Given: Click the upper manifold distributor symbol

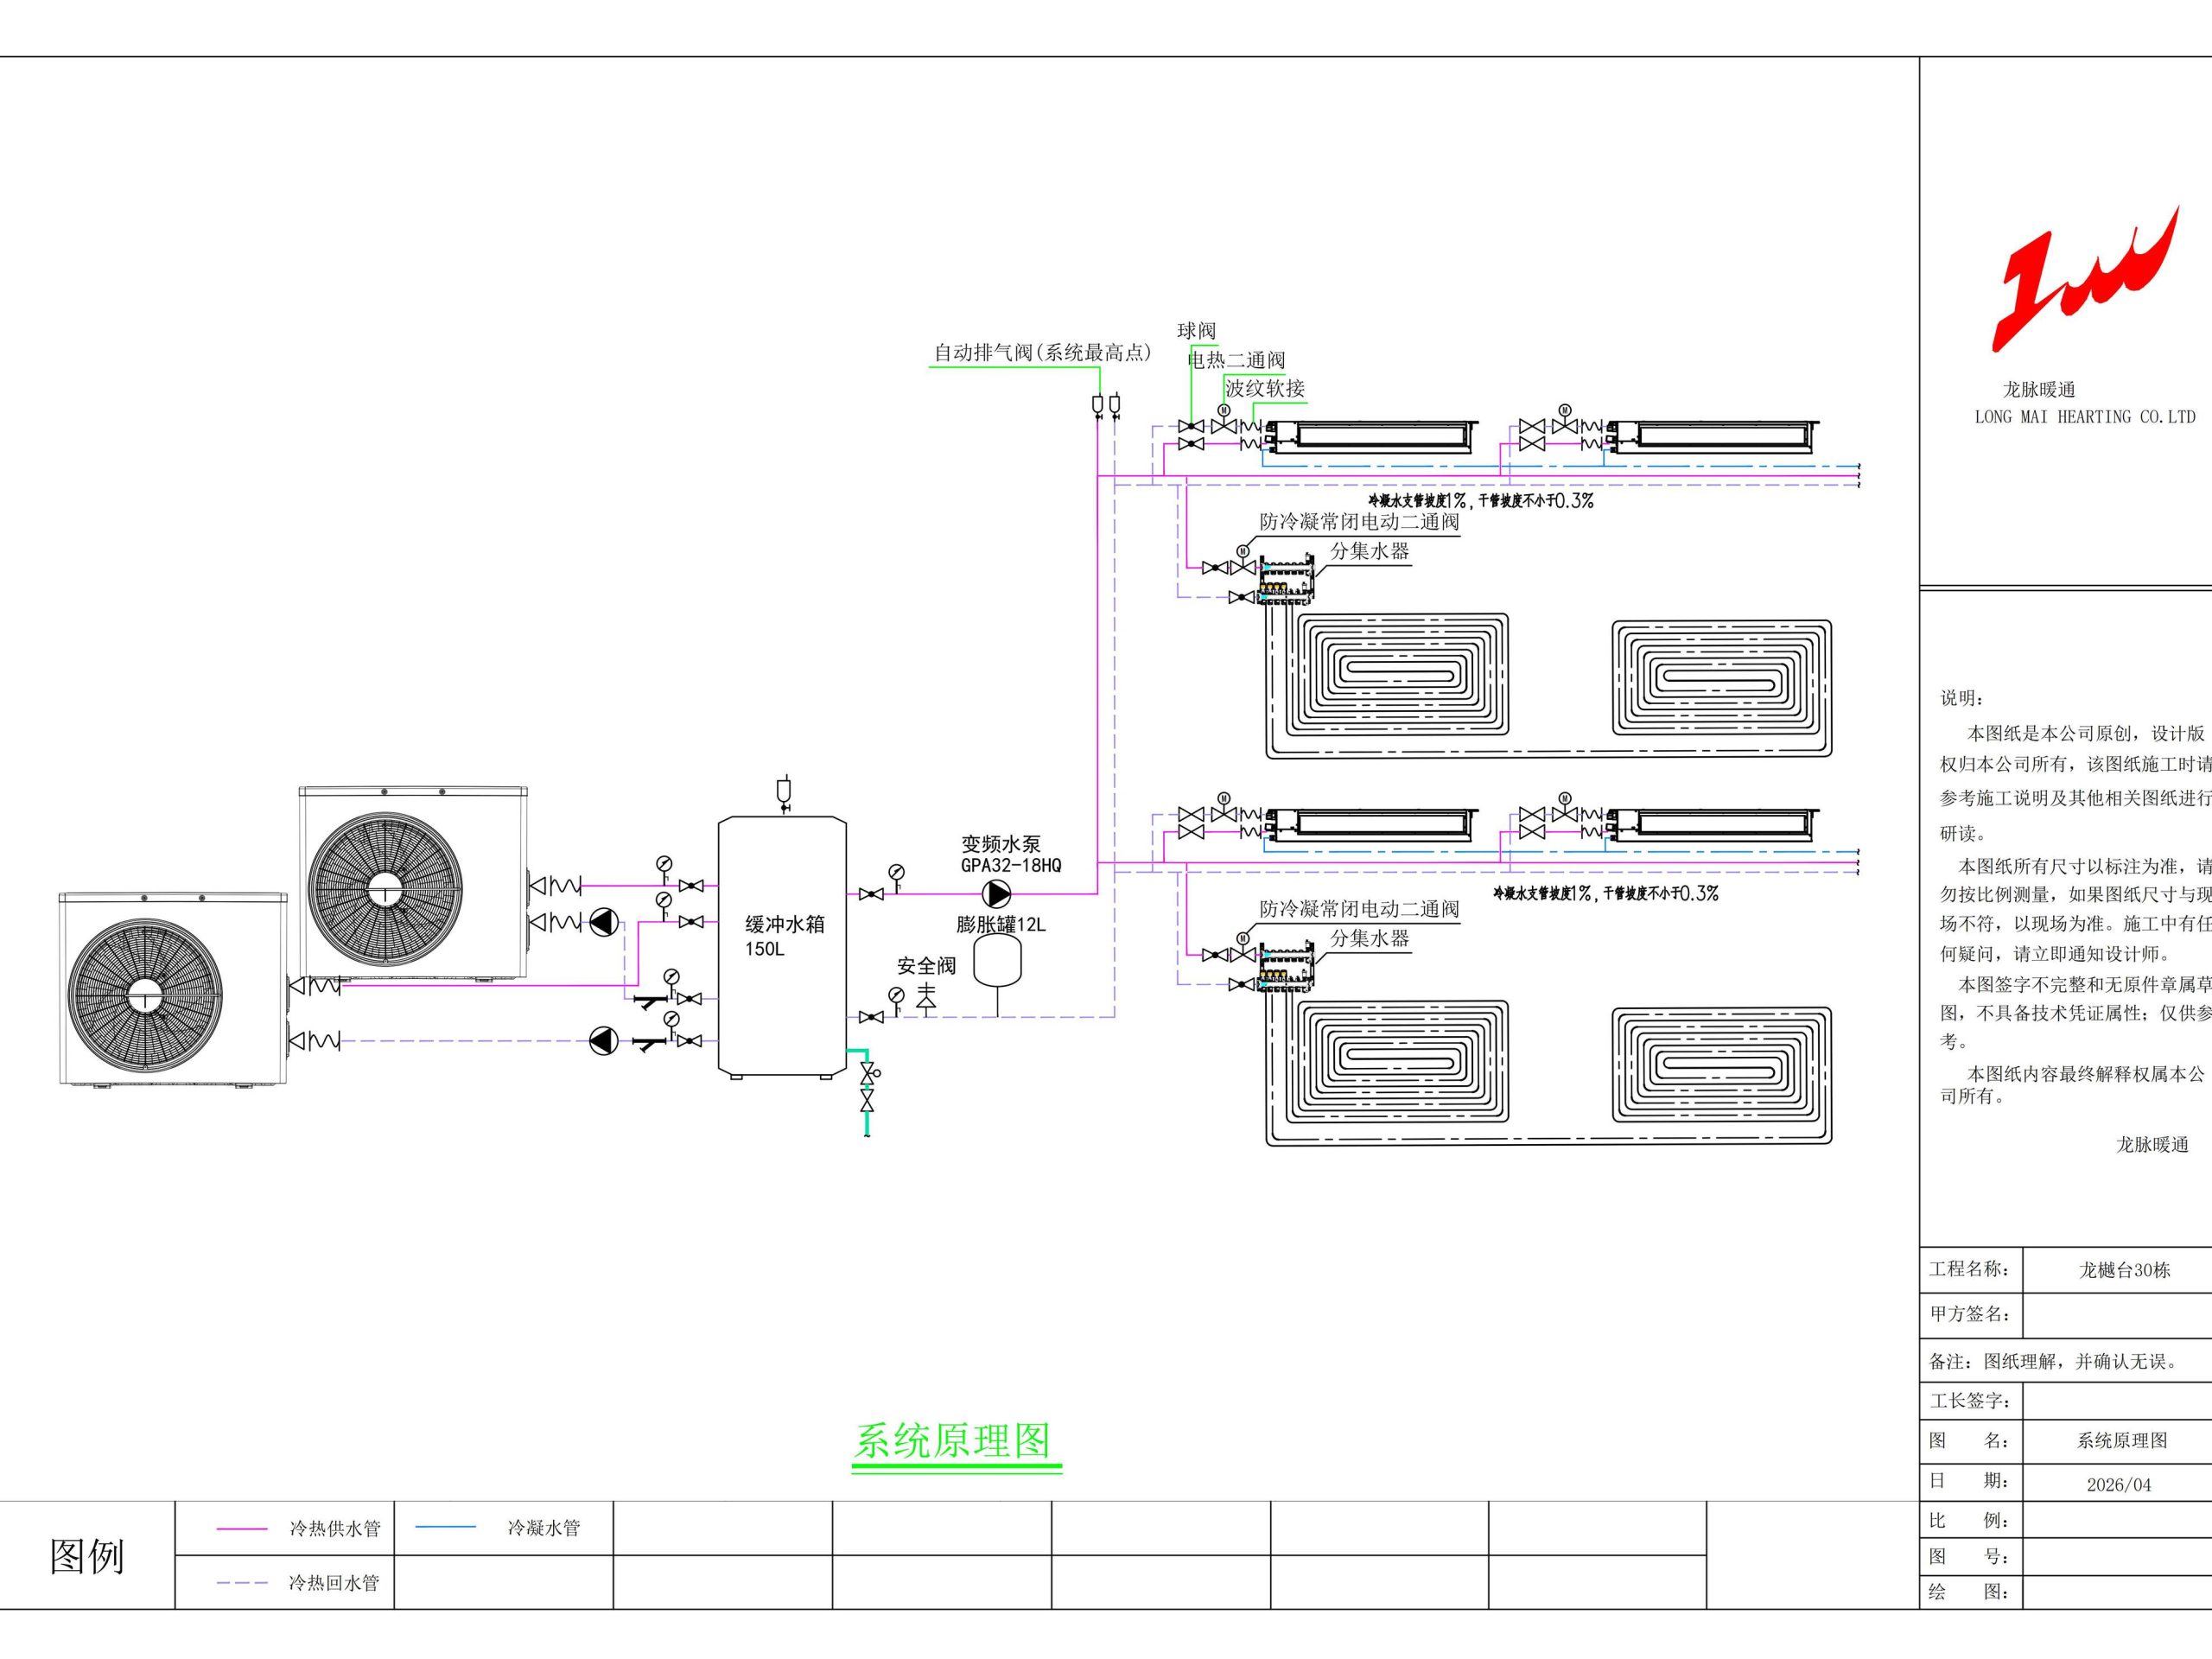Looking at the screenshot, I should tap(1285, 580).
